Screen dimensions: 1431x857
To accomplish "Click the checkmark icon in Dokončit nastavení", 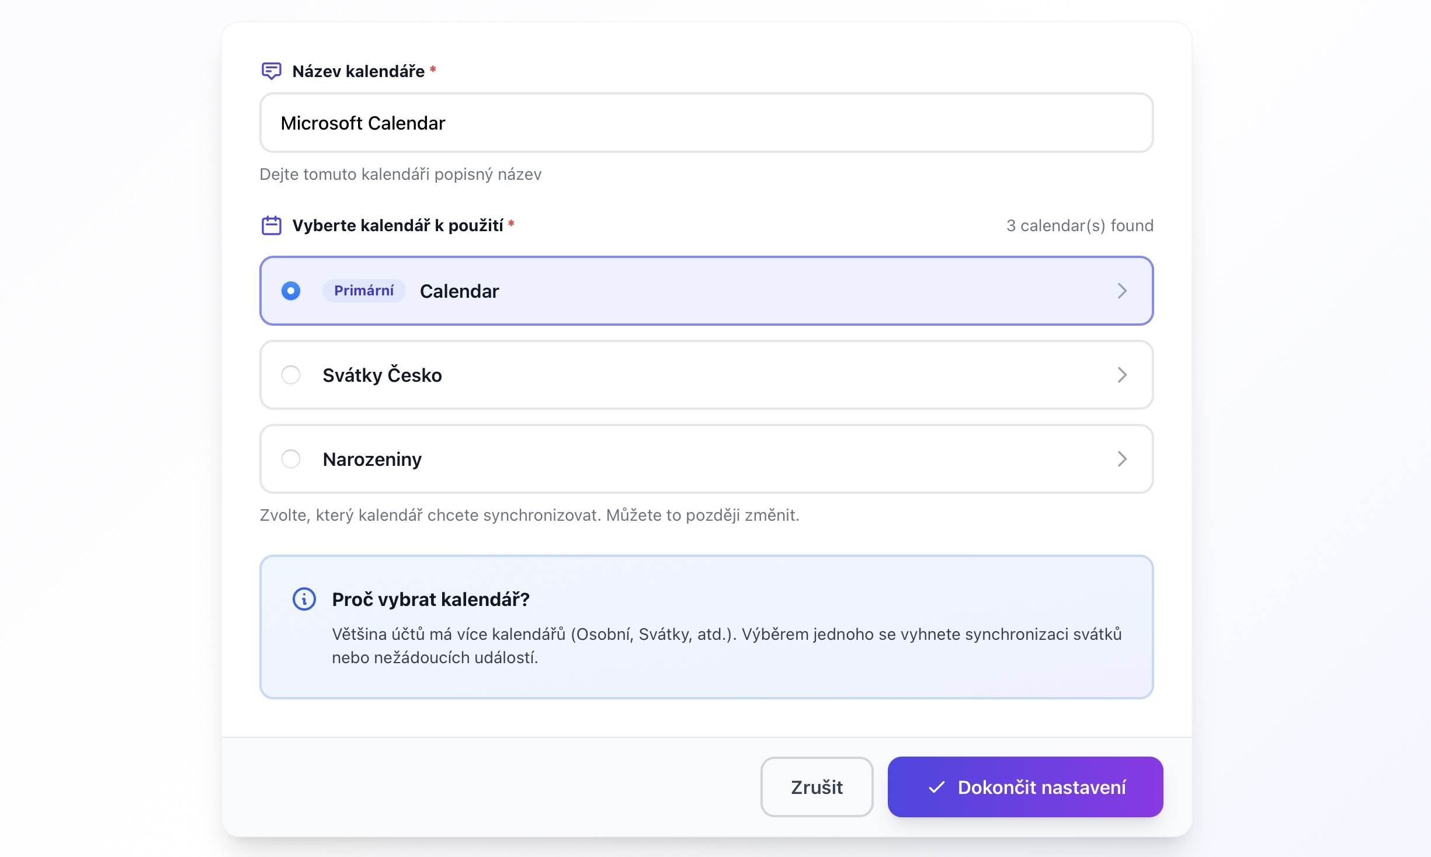I will point(936,787).
